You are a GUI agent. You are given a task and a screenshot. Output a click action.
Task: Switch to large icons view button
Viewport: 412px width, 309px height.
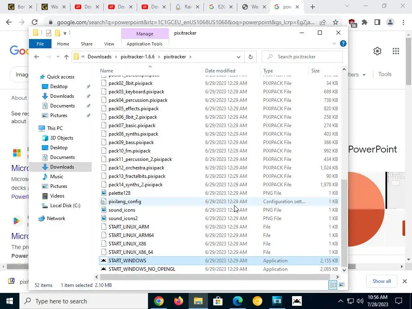(x=341, y=285)
